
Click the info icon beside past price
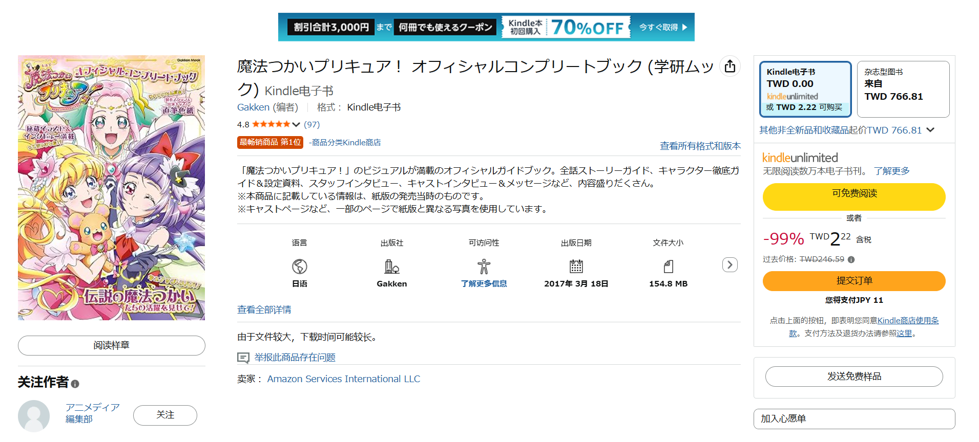(851, 259)
